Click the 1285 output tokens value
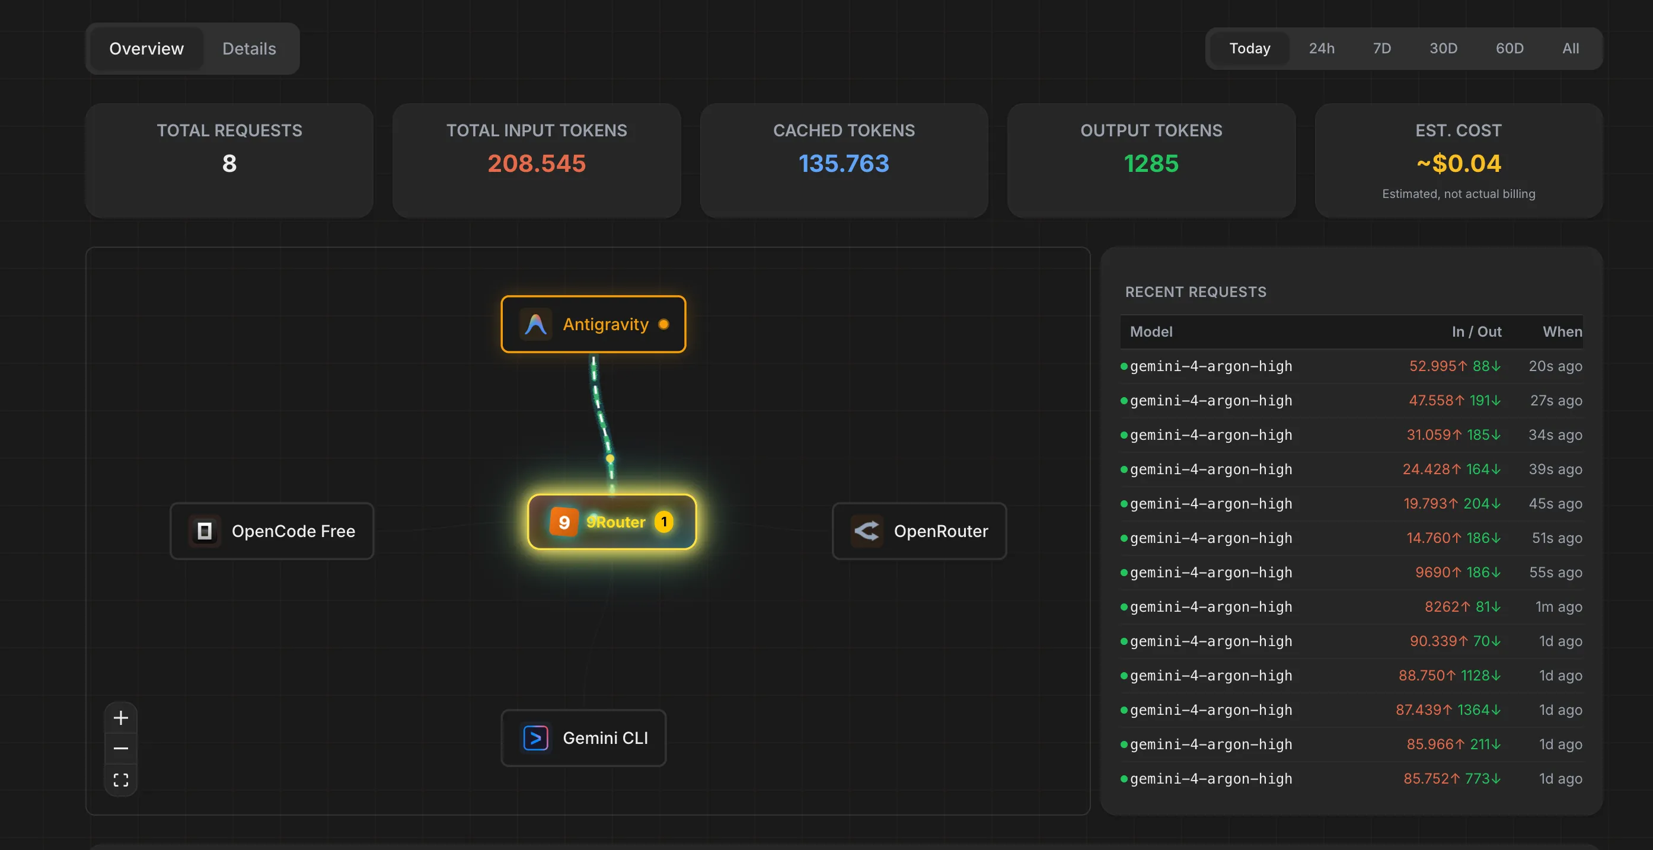The height and width of the screenshot is (850, 1653). [x=1151, y=164]
